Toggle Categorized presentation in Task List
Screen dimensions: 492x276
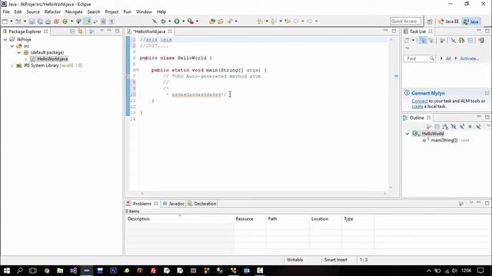point(422,41)
